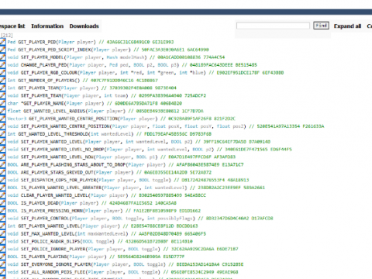Click the edit icon for GET_PLAYER_WANTED_LEVEL

click(2, 226)
